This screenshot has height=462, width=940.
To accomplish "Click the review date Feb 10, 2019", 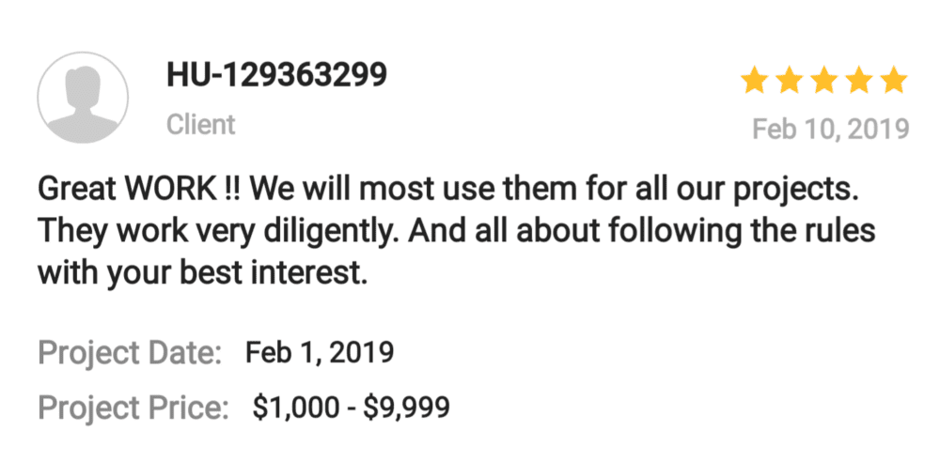I will click(831, 128).
